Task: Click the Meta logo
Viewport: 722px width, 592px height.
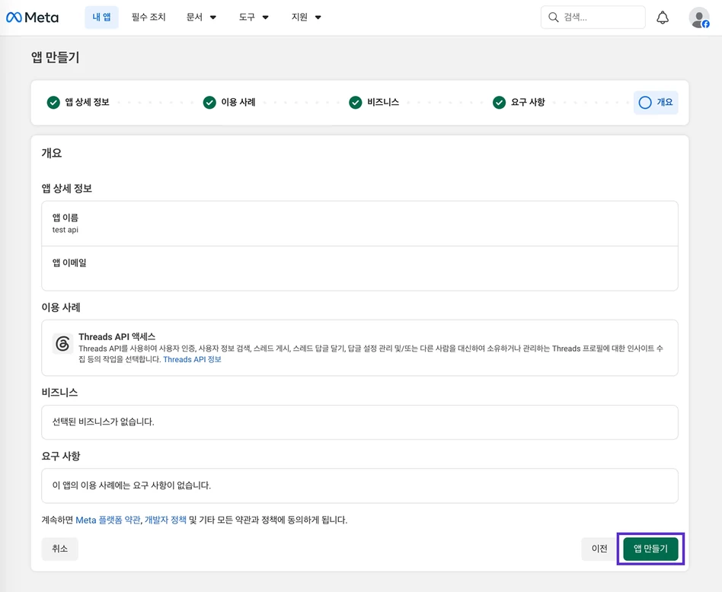Action: [x=32, y=18]
